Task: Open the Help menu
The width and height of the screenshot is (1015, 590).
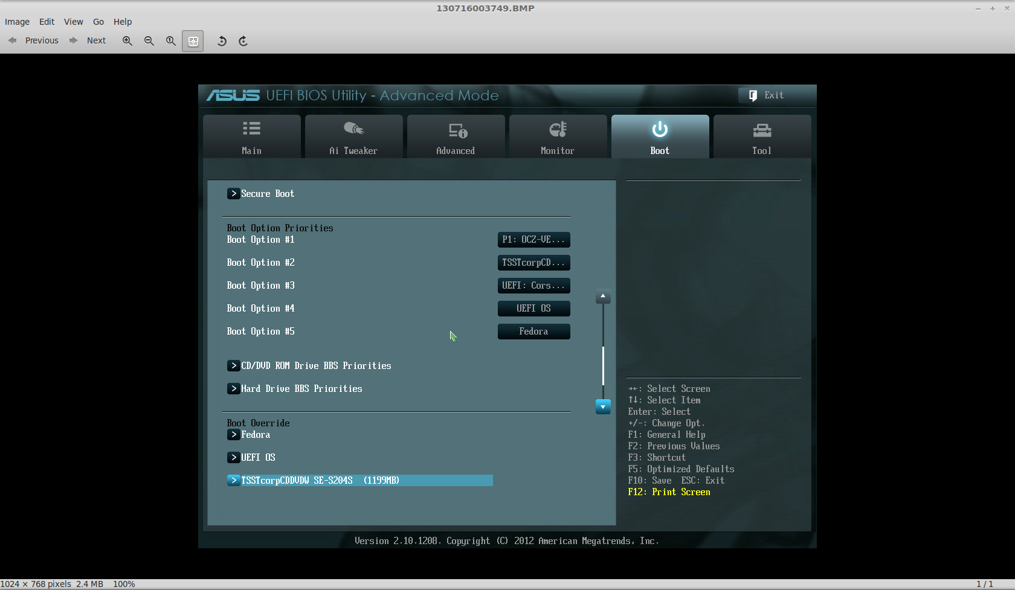Action: [123, 22]
